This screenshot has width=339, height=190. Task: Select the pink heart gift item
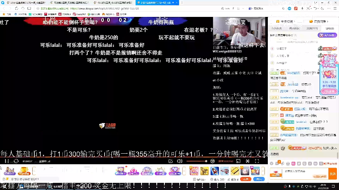[x=194, y=171]
